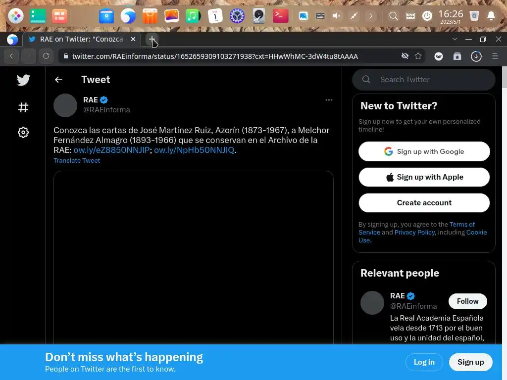Click the Search Twitter field
The height and width of the screenshot is (380, 507).
(424, 80)
